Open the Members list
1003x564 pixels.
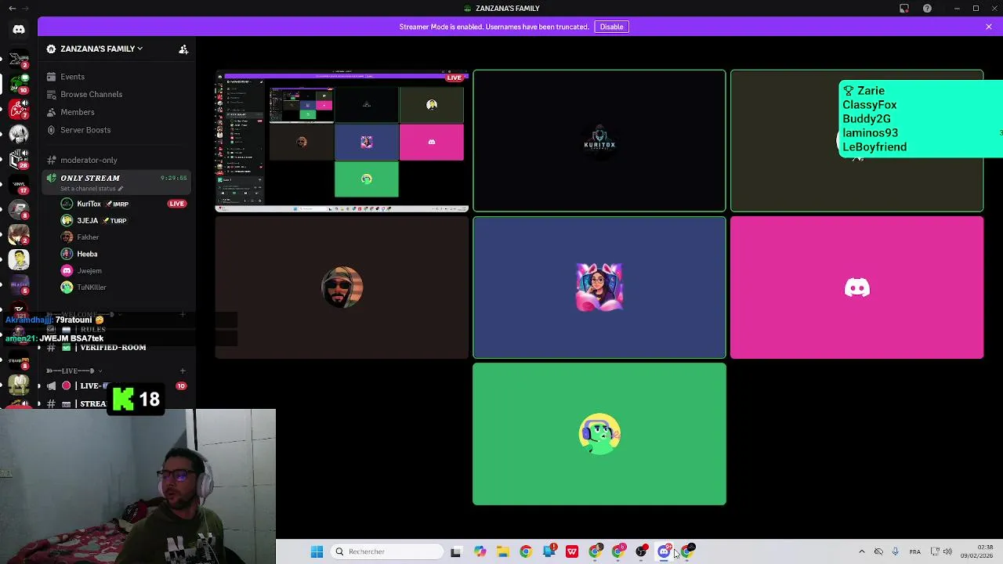118,112
